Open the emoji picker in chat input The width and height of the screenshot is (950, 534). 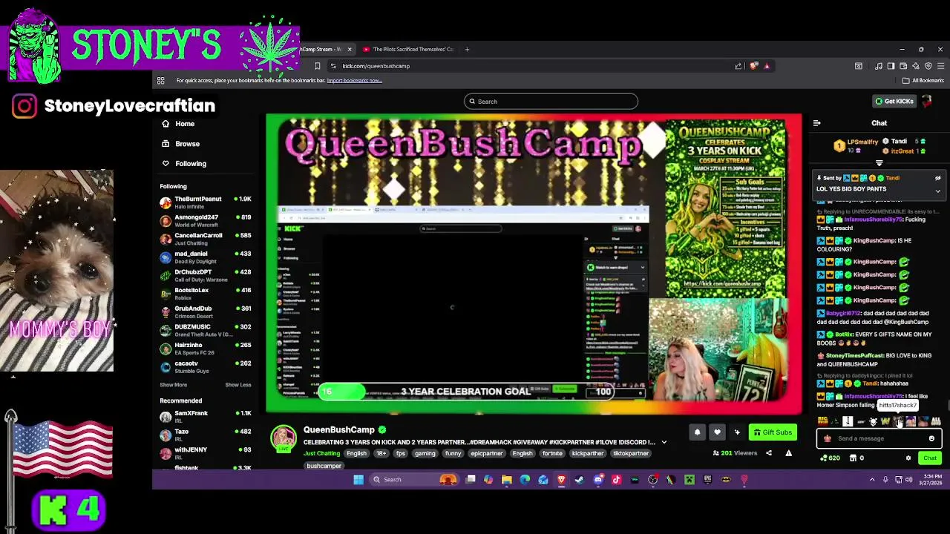(x=931, y=438)
